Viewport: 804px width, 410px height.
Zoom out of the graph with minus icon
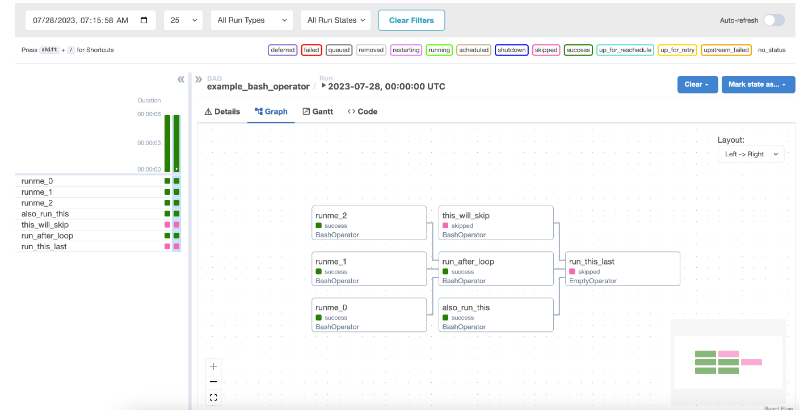213,382
